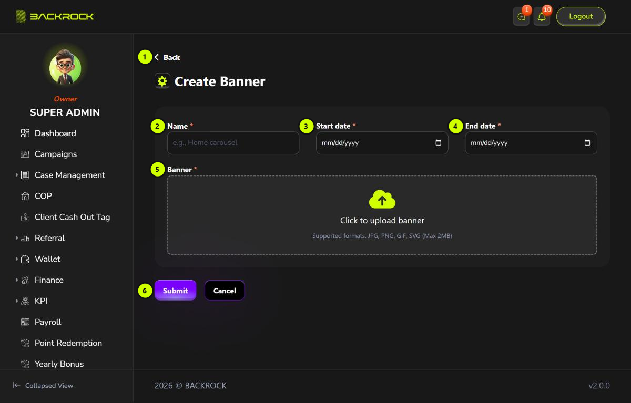Screen dimensions: 631x403
Task: Expand the Wallet submenu arrow
Action: pos(17,259)
